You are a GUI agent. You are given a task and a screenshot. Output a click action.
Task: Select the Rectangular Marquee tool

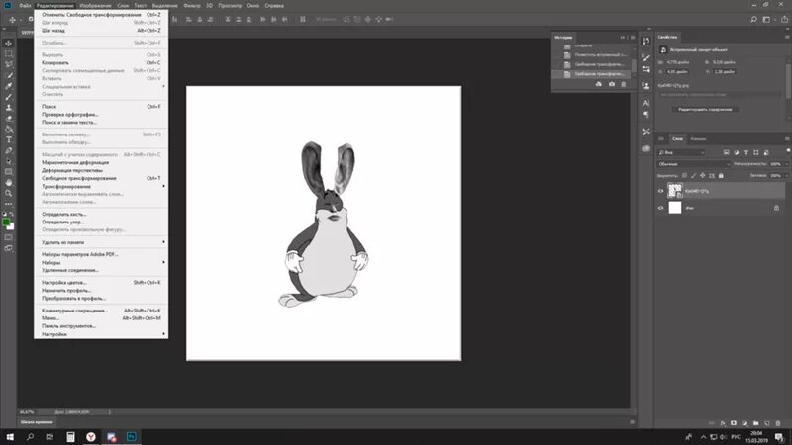point(9,54)
